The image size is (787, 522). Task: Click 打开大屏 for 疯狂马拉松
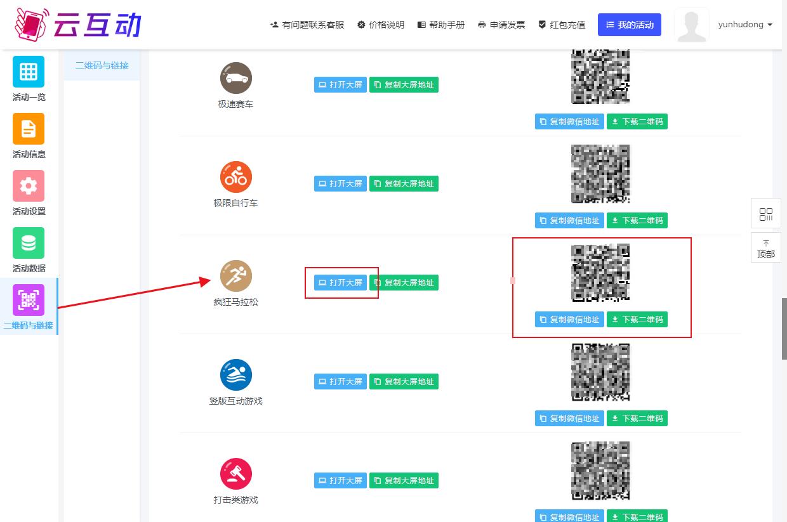click(340, 283)
